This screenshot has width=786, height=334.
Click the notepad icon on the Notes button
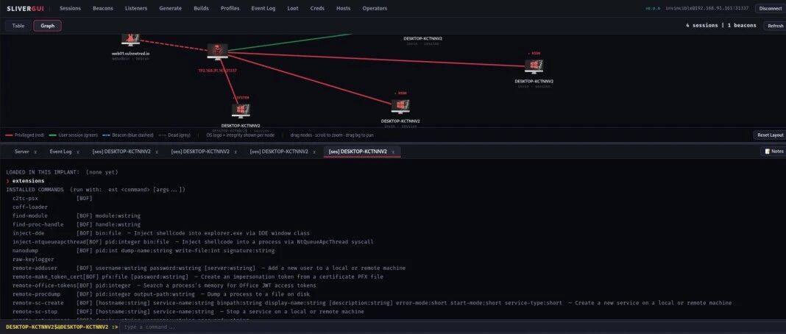(x=768, y=152)
